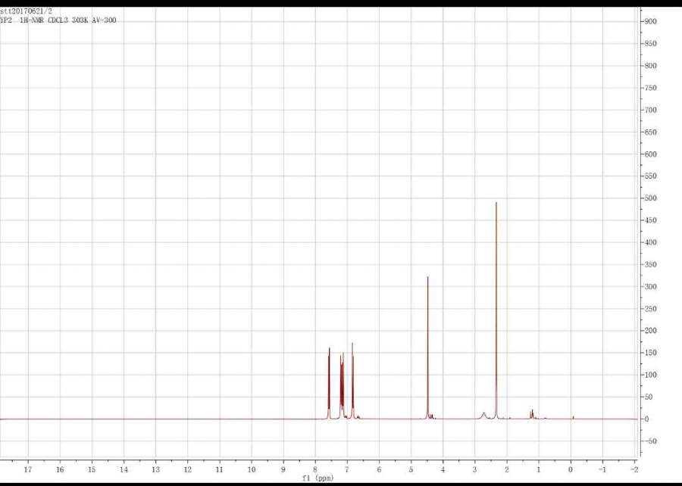Click the sharp singlet peak near 4.5 ppm
The width and height of the screenshot is (682, 486).
click(428, 347)
